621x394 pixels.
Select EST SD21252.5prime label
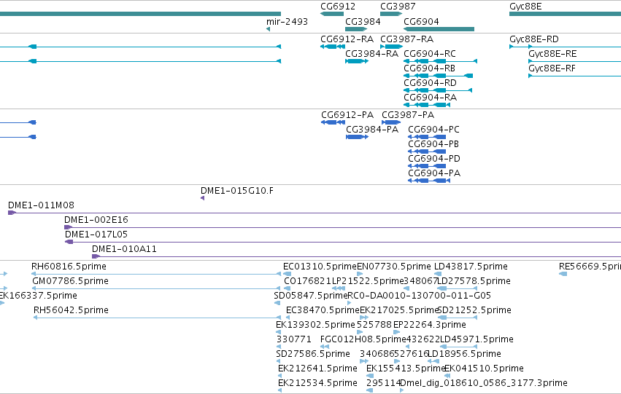[474, 311]
